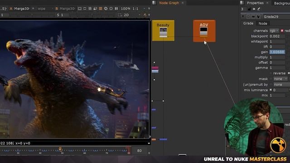Viewport: 290px width, 163px height.
Task: Collapse the Grade29 properties panel arrow
Action: click(243, 16)
